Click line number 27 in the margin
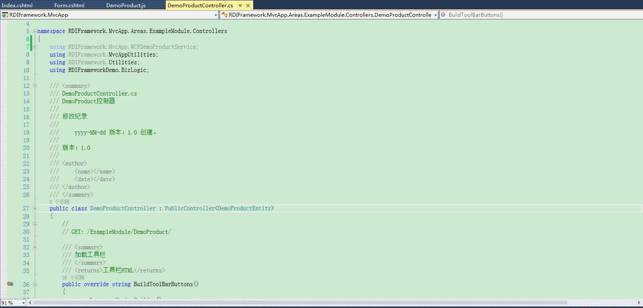Viewport: 643px width, 308px height. (26, 209)
